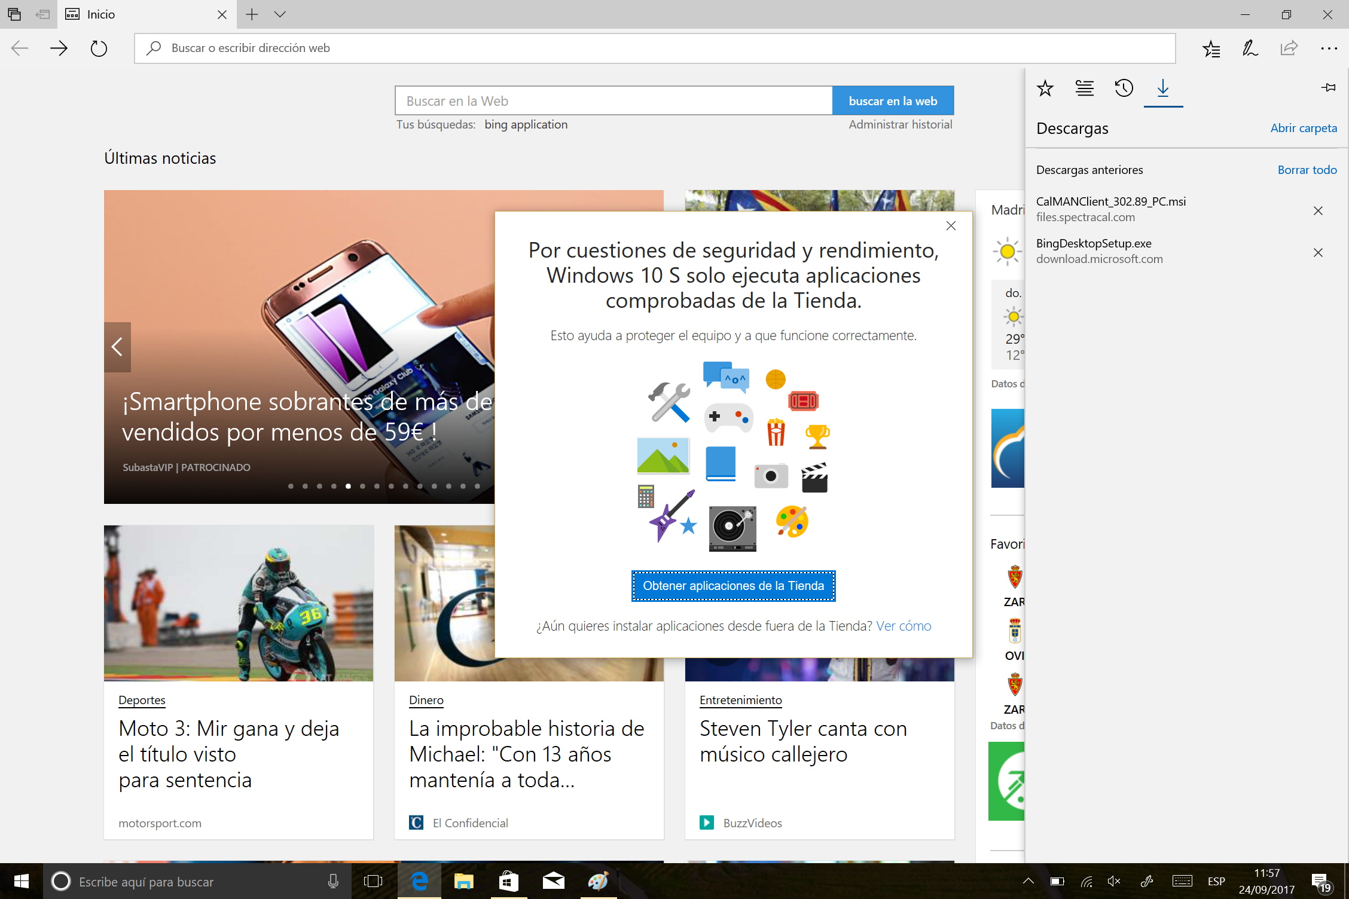This screenshot has width=1349, height=899.
Task: Click the bing application recent search
Action: pos(526,124)
